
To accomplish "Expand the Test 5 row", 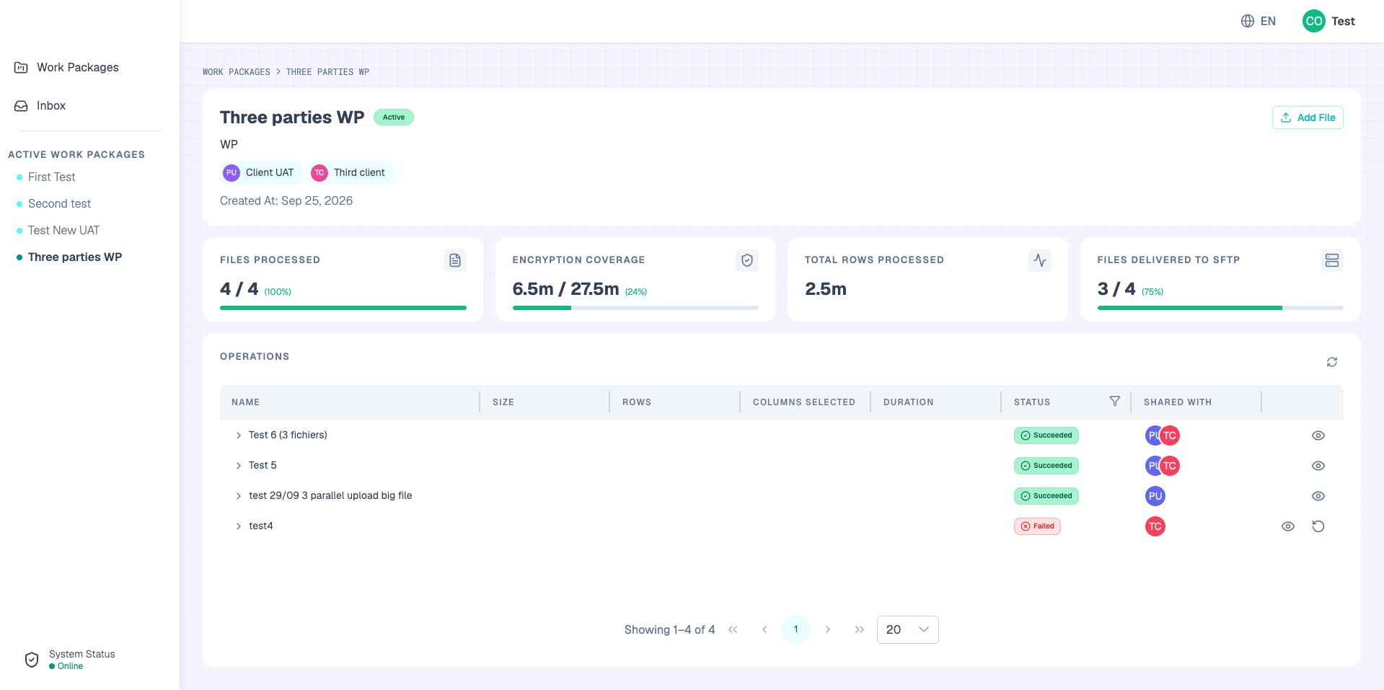I will pyautogui.click(x=239, y=466).
